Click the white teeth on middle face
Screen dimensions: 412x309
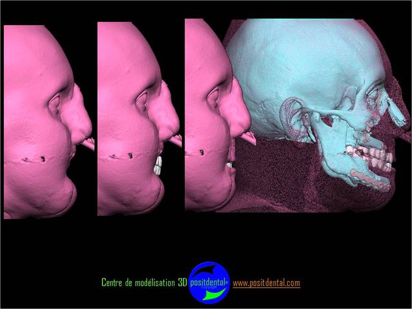[158, 166]
